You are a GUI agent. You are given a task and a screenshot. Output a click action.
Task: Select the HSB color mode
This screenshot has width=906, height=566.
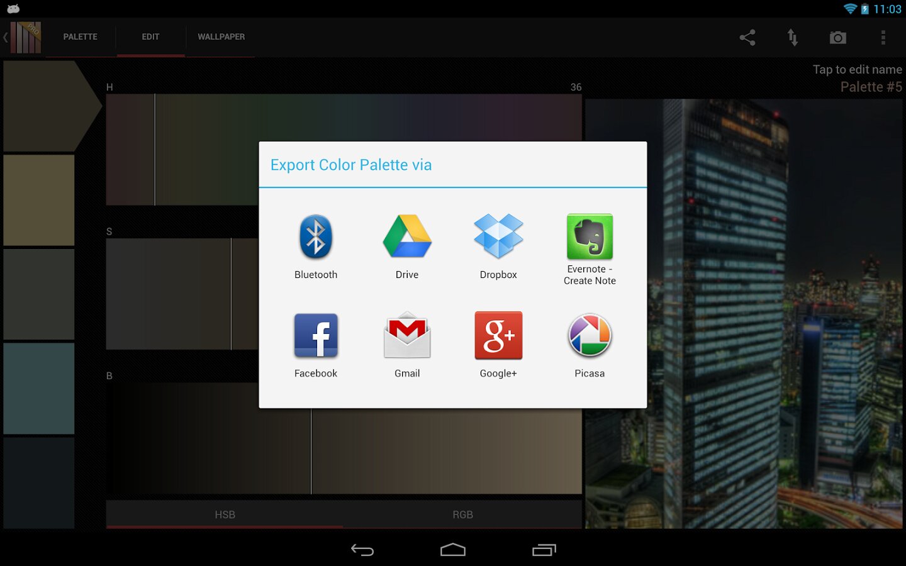225,514
